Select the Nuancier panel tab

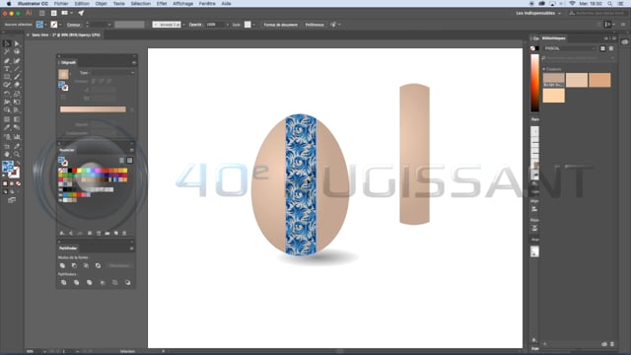tap(67, 150)
